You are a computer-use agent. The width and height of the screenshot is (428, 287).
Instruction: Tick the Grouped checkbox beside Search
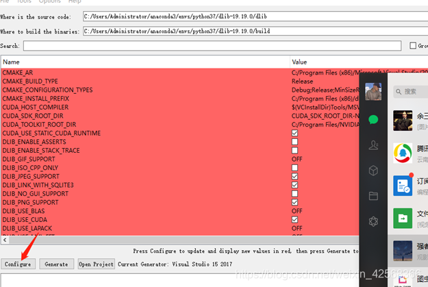(413, 46)
